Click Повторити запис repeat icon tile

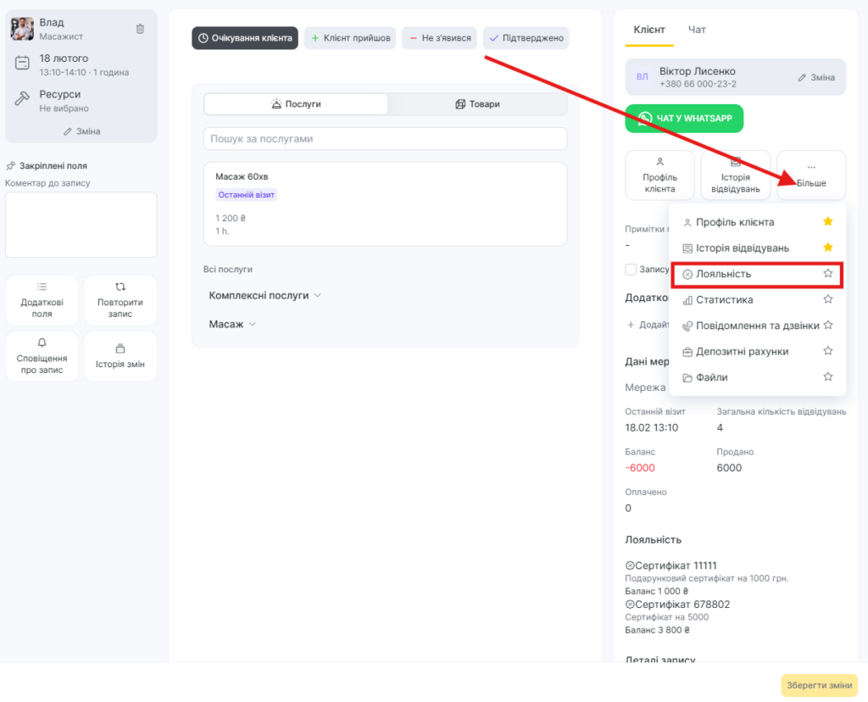coord(120,300)
